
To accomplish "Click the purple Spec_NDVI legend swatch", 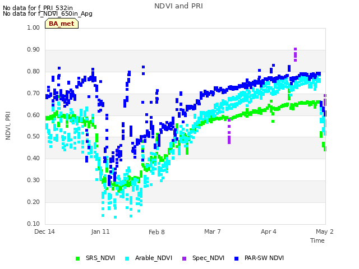I will click(x=184, y=258).
